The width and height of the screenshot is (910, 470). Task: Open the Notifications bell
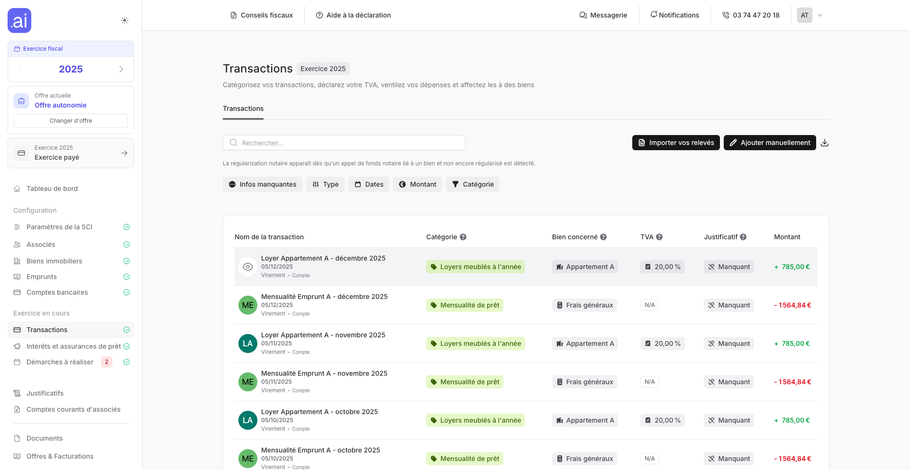[674, 15]
